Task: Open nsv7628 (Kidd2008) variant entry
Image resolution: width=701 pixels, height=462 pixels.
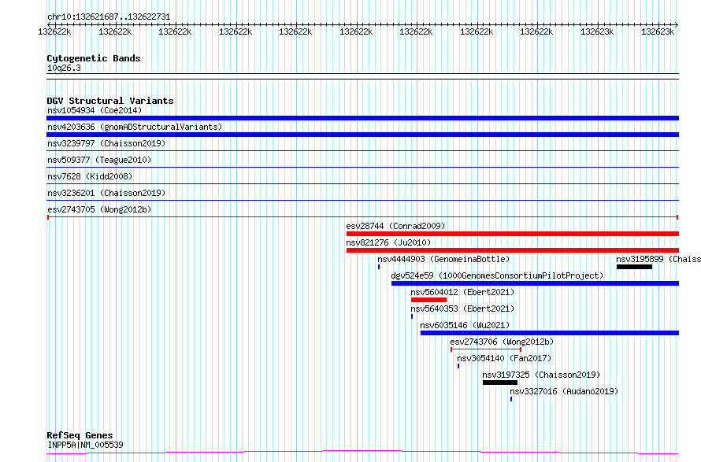Action: click(90, 176)
